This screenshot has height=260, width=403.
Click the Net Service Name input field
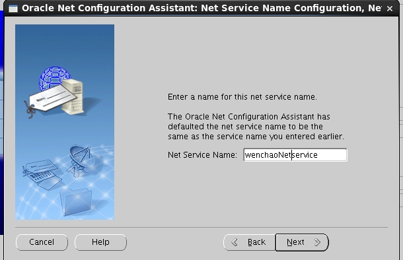point(295,155)
